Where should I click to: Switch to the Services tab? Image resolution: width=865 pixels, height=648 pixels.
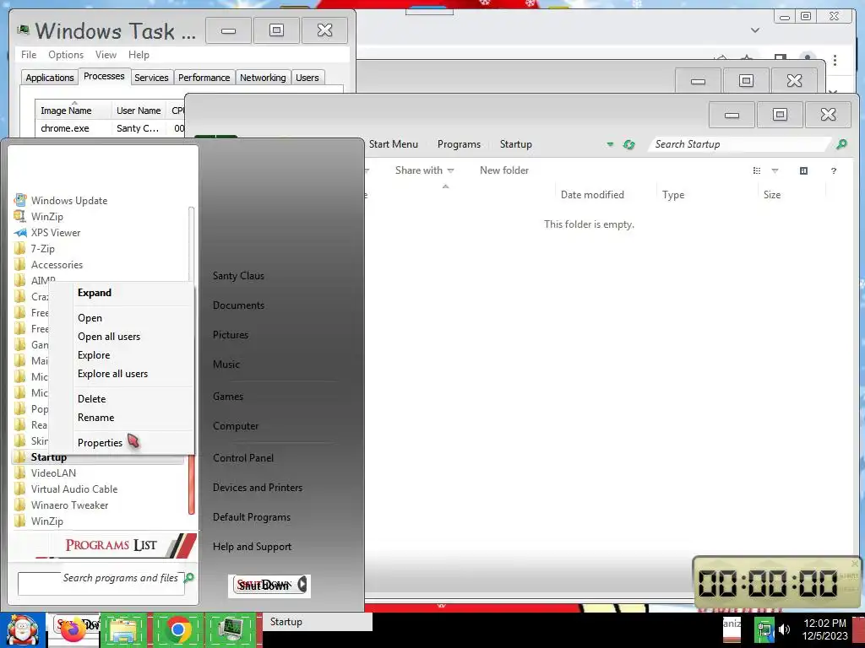pos(151,78)
